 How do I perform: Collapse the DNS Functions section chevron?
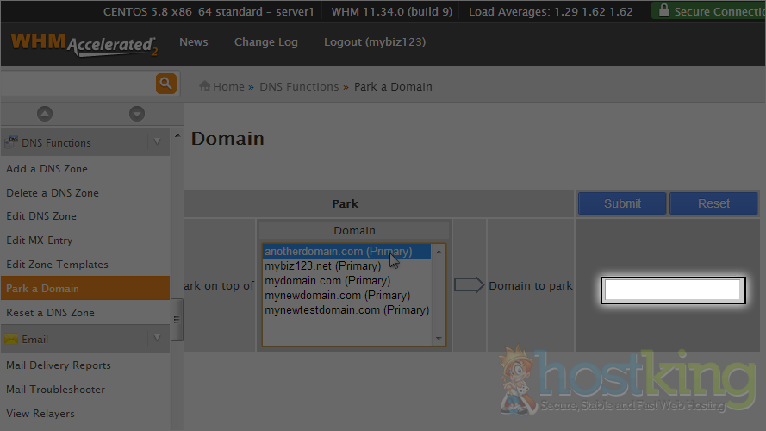pyautogui.click(x=157, y=142)
